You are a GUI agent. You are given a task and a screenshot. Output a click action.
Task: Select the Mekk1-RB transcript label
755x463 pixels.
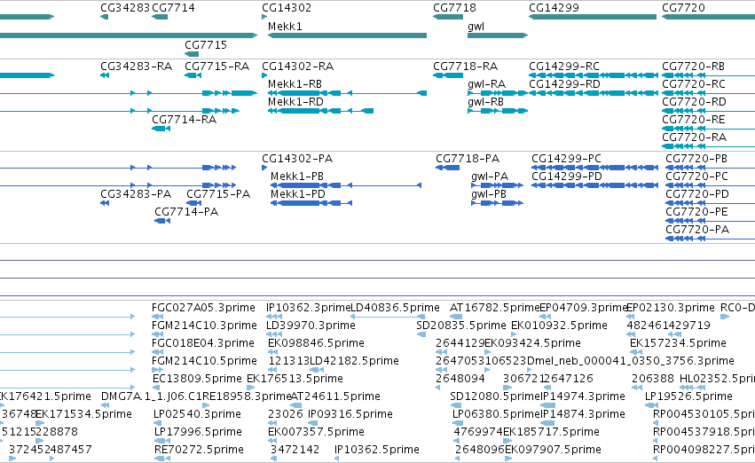(295, 84)
